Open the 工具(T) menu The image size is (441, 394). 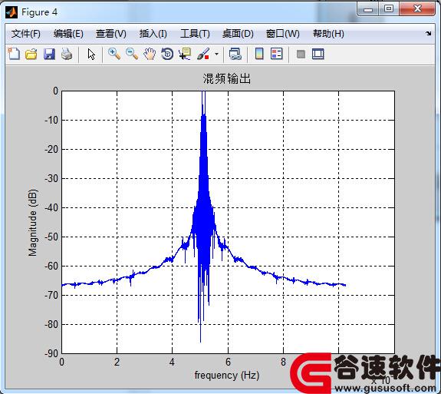click(195, 34)
